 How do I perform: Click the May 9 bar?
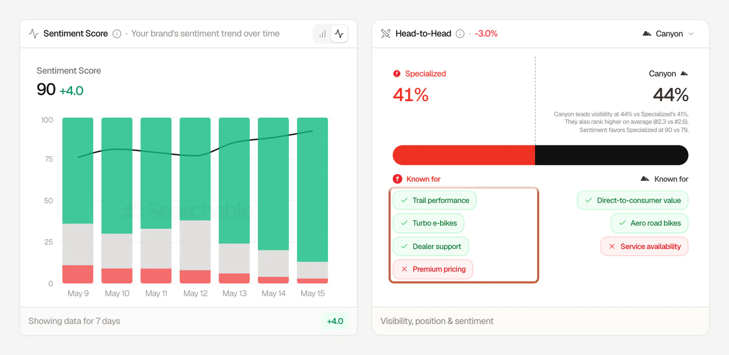tap(78, 201)
